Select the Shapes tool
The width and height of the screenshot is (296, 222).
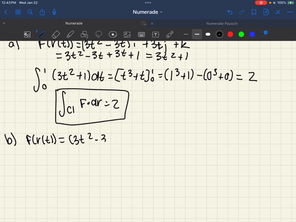[84, 35]
